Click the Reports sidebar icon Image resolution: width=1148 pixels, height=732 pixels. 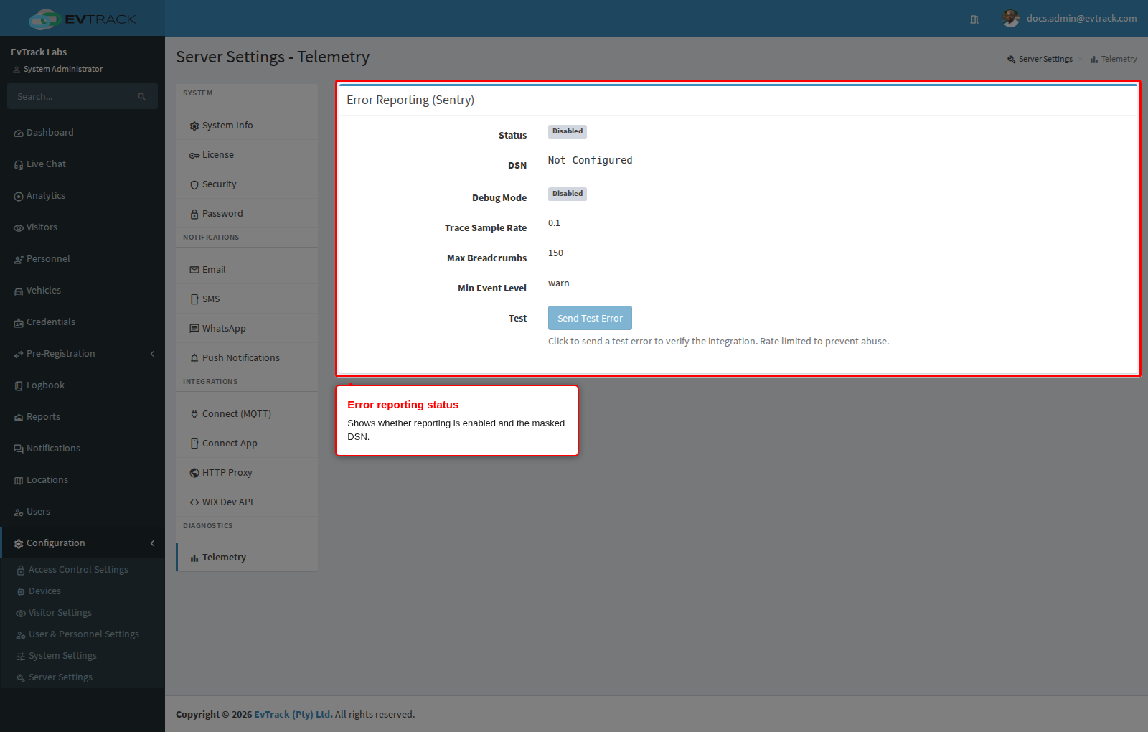19,418
